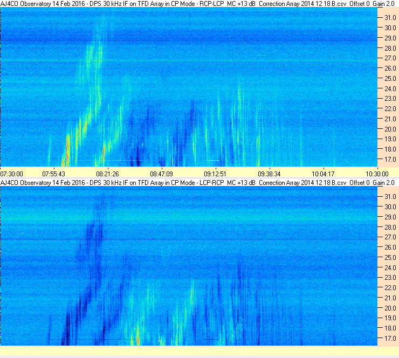The image size is (399, 358).
Task: Click the 10:04:17 time tick label
Action: 323,174
